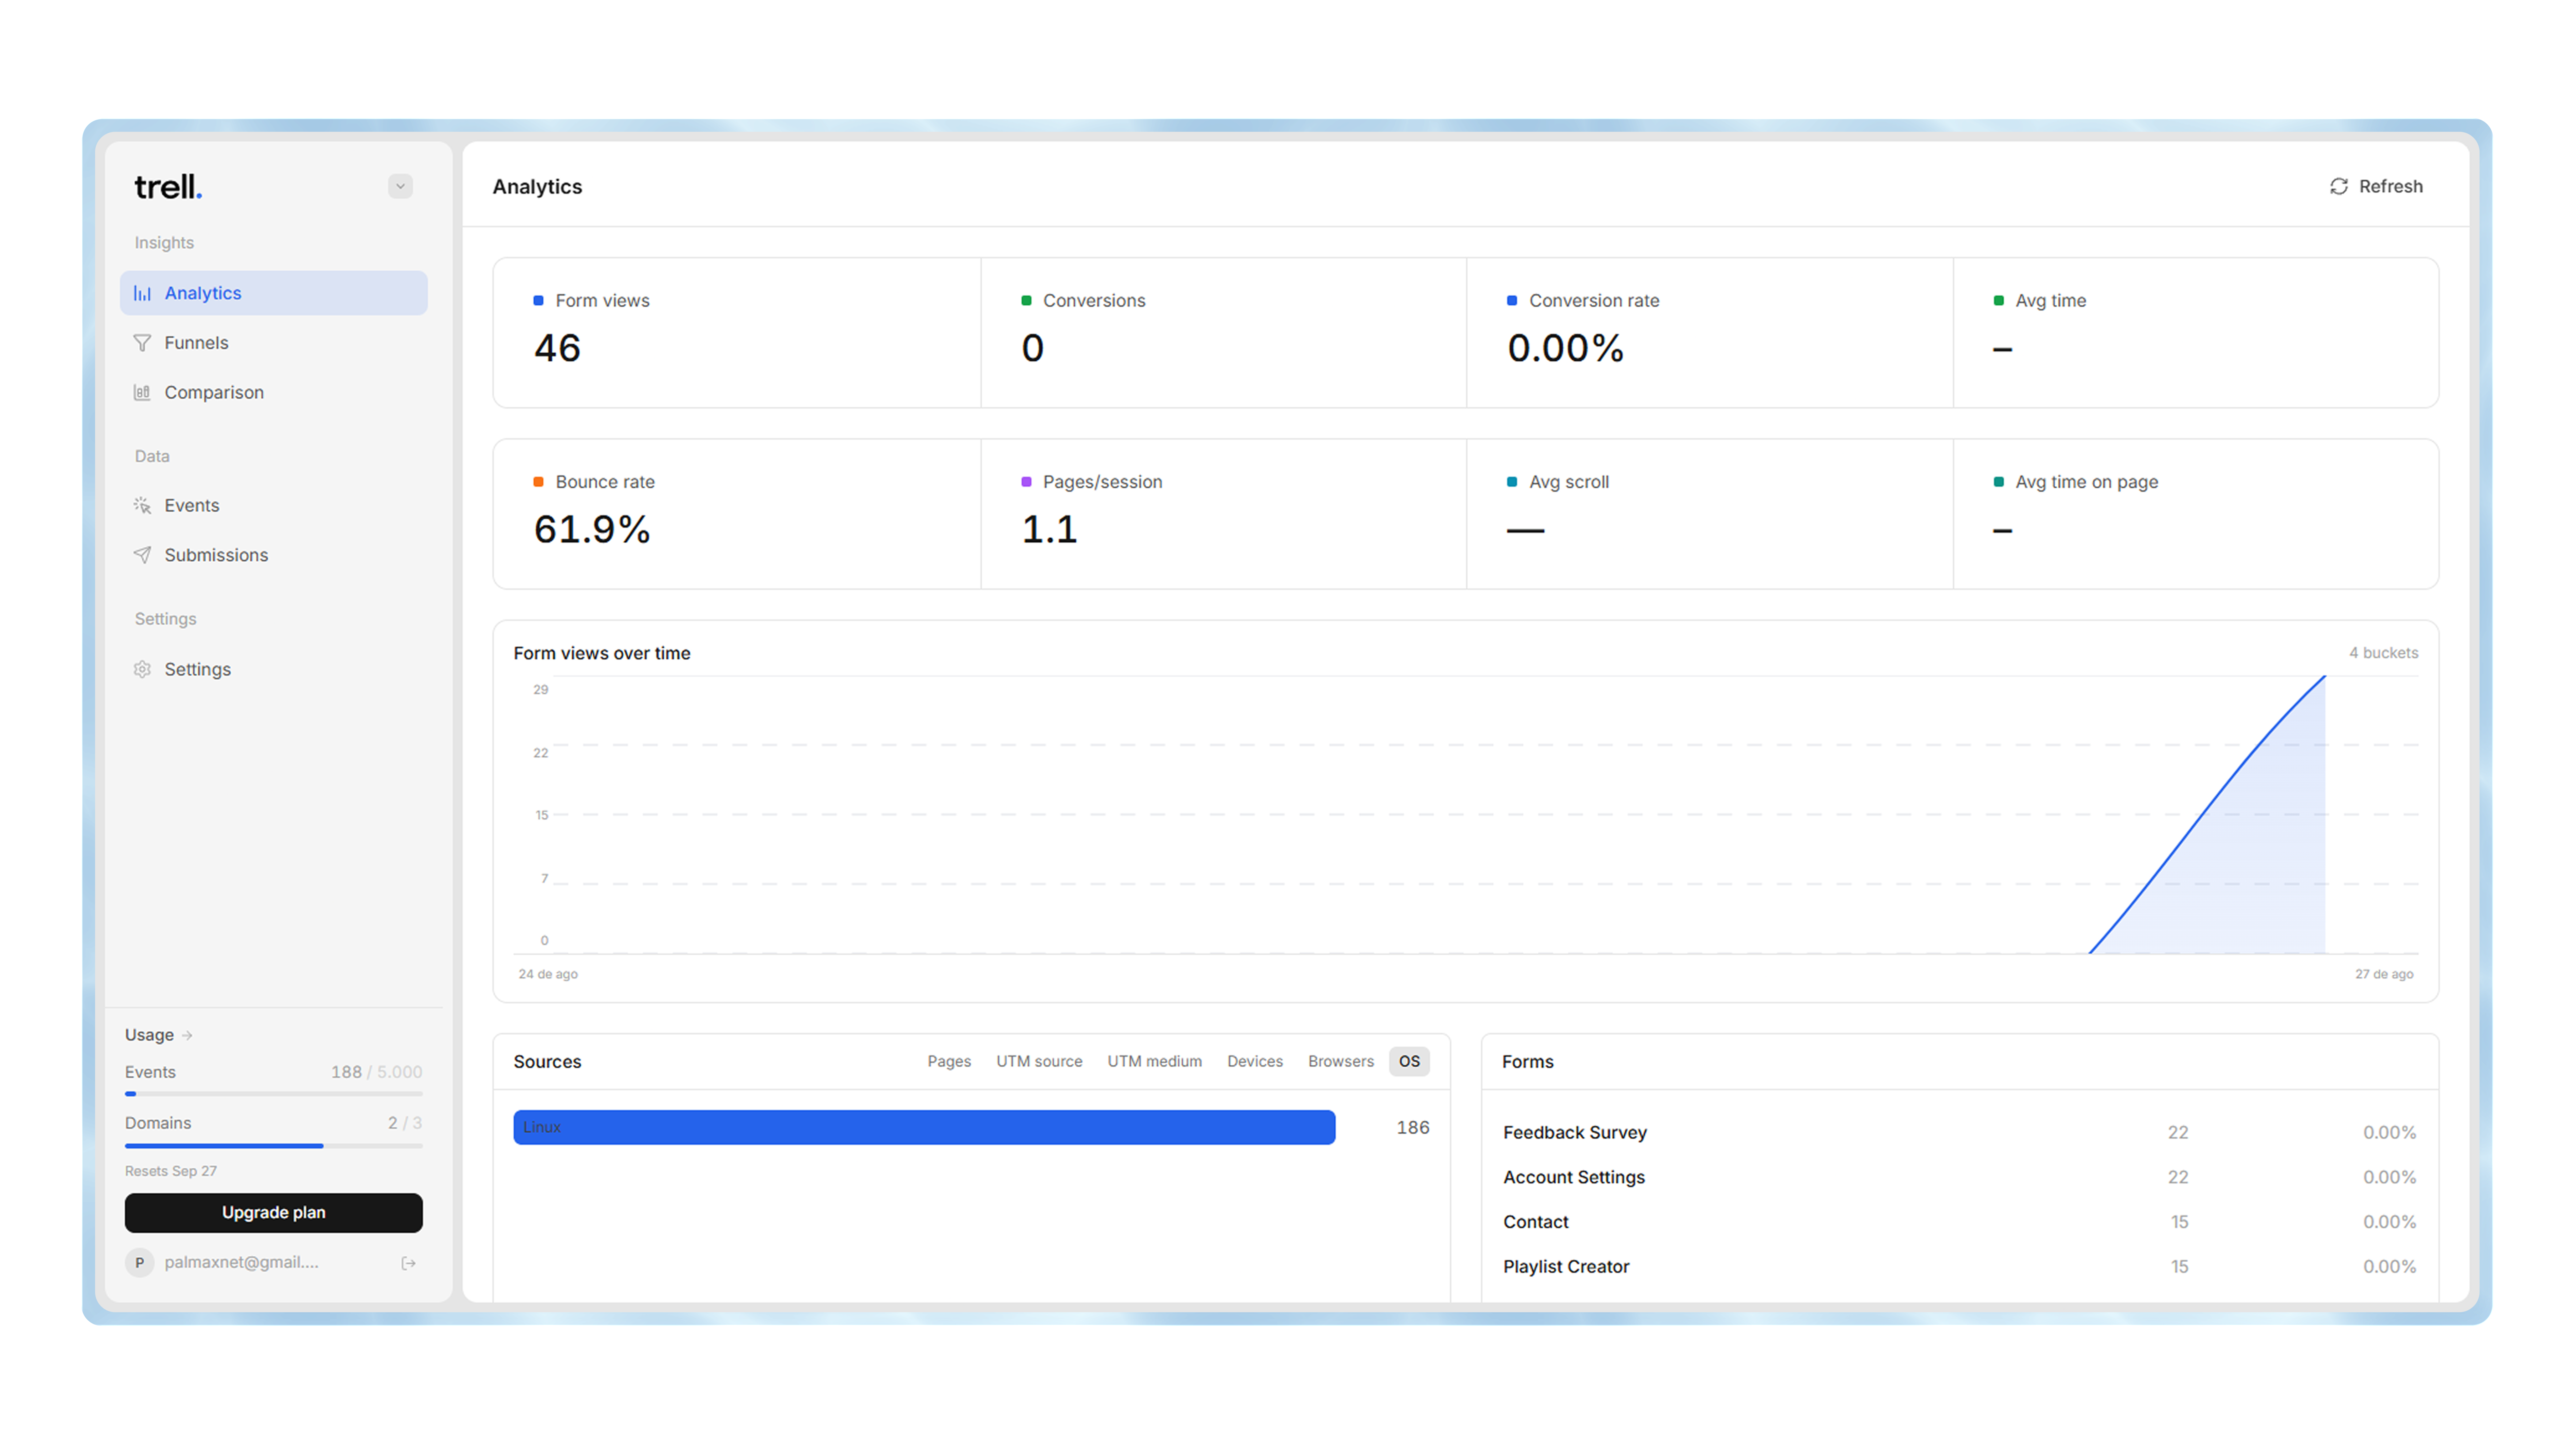Click the Conversions green color dot
Viewport: 2576px width, 1444px height.
pos(1026,301)
